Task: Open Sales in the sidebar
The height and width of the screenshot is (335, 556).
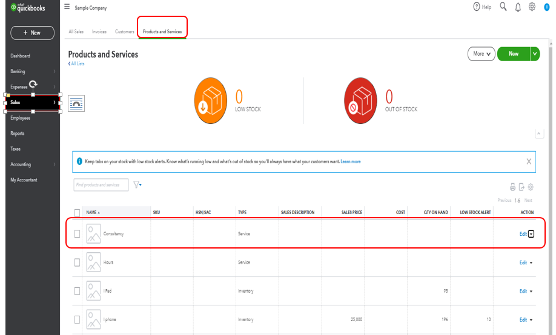Action: pos(33,102)
